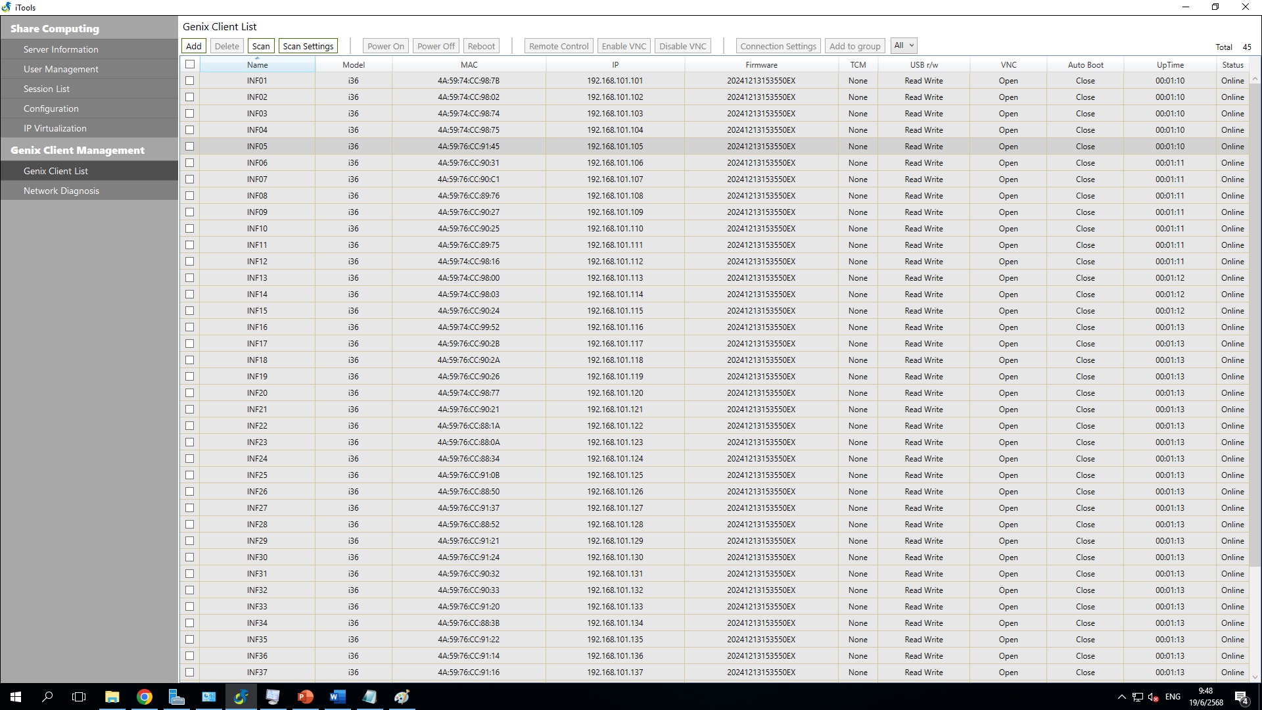This screenshot has width=1262, height=710.
Task: Open File Explorer from the taskbar
Action: [x=112, y=697]
